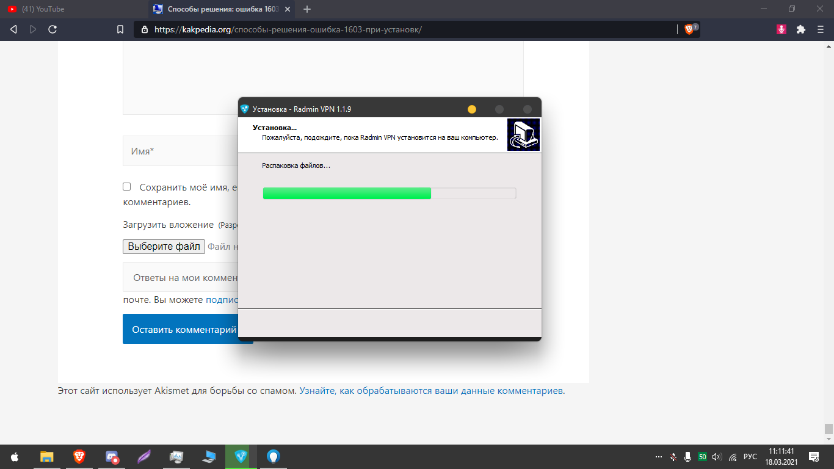
Task: Click the microphone tray icon
Action: click(687, 457)
